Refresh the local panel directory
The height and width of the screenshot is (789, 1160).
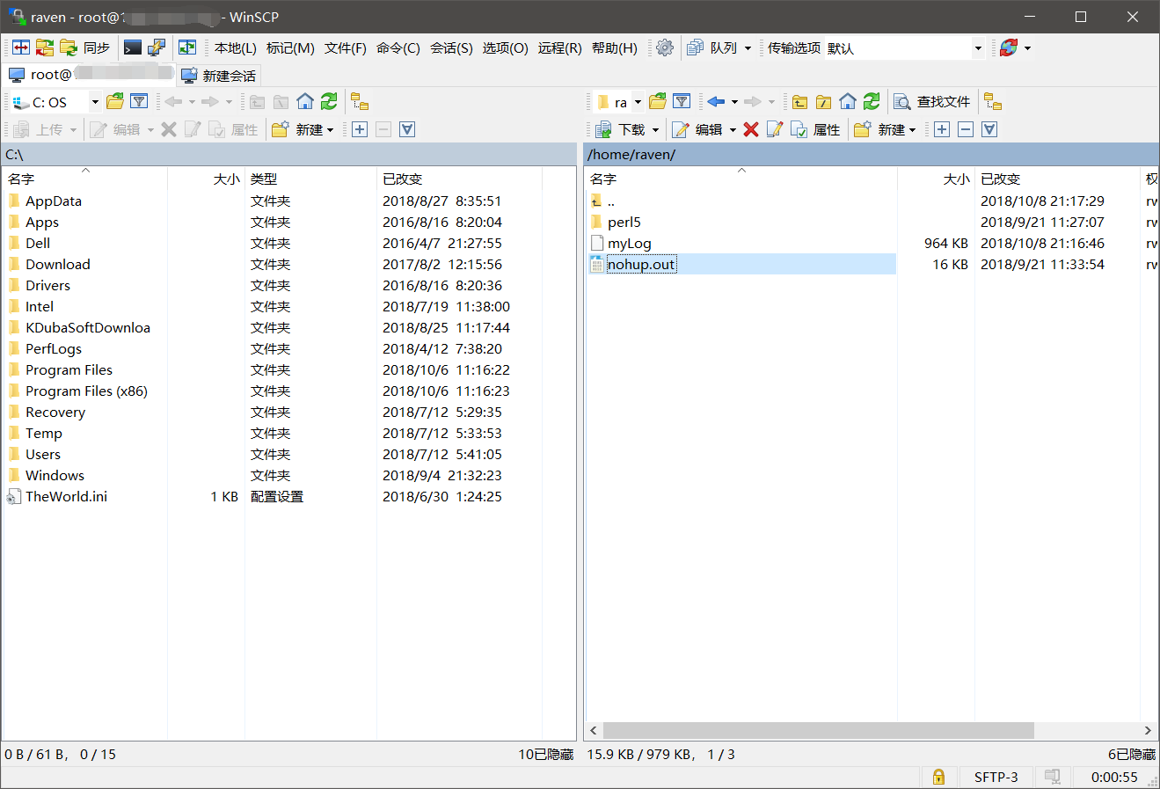tap(329, 102)
